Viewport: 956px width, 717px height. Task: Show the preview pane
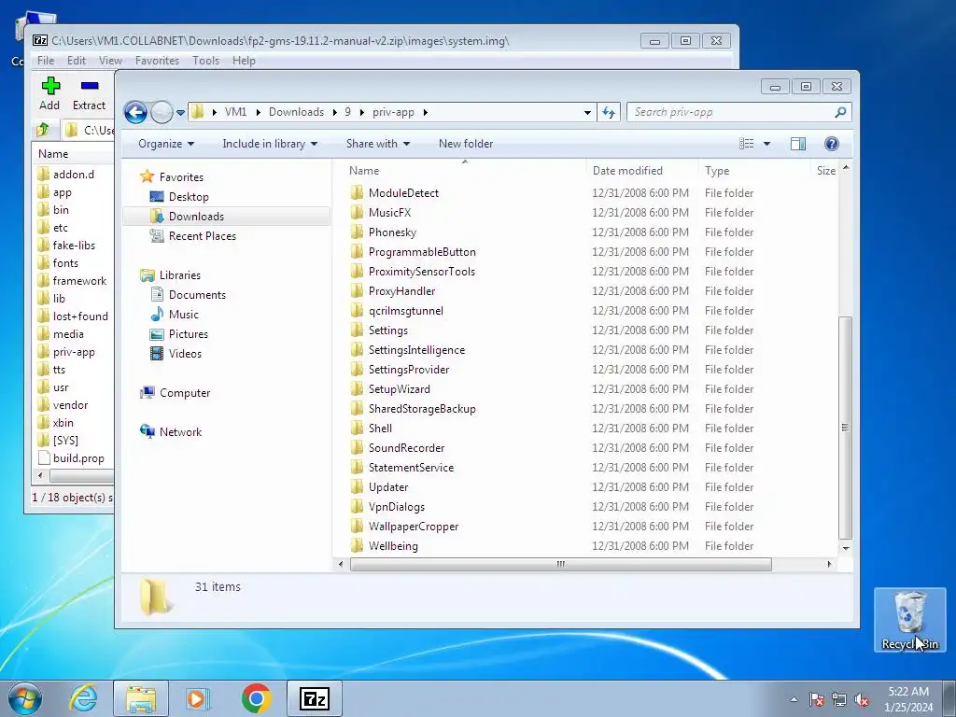tap(797, 143)
